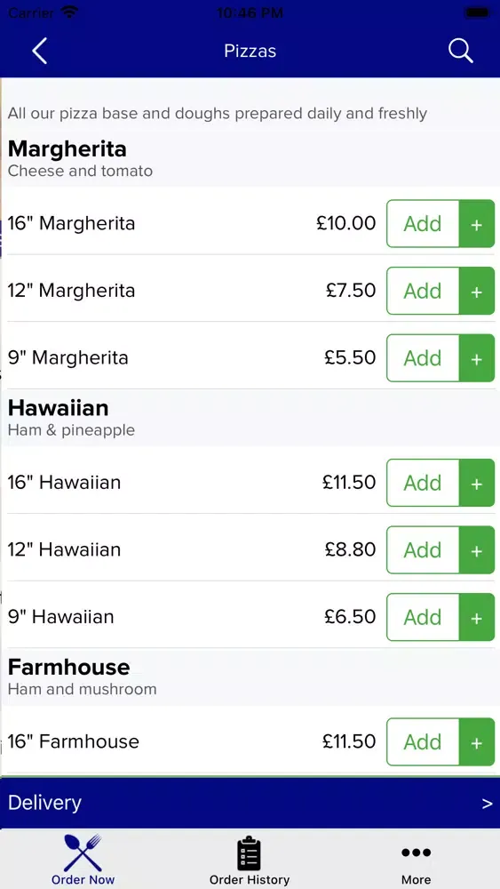Expand the Delivery bar arrow

pos(487,804)
